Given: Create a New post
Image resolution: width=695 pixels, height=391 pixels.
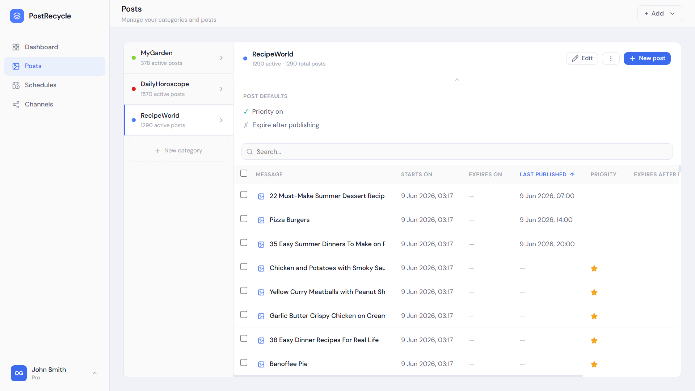Looking at the screenshot, I should [x=647, y=58].
